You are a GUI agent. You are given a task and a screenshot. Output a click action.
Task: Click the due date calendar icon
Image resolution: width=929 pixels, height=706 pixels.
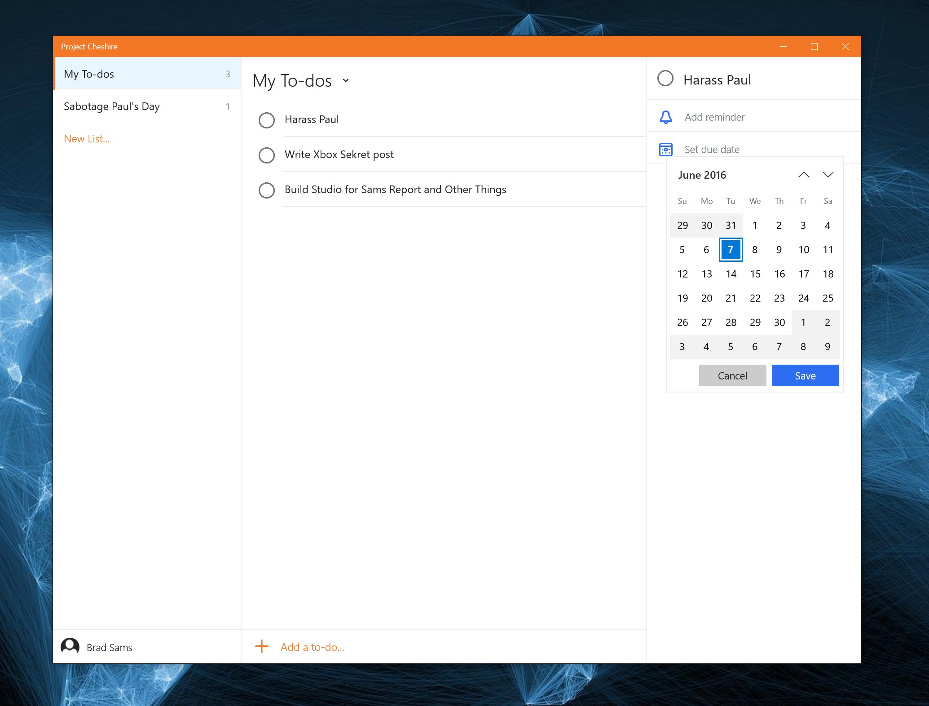coord(665,150)
